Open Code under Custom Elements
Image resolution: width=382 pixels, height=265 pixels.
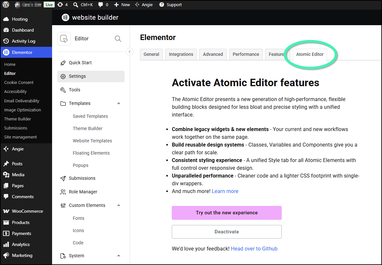tap(78, 243)
